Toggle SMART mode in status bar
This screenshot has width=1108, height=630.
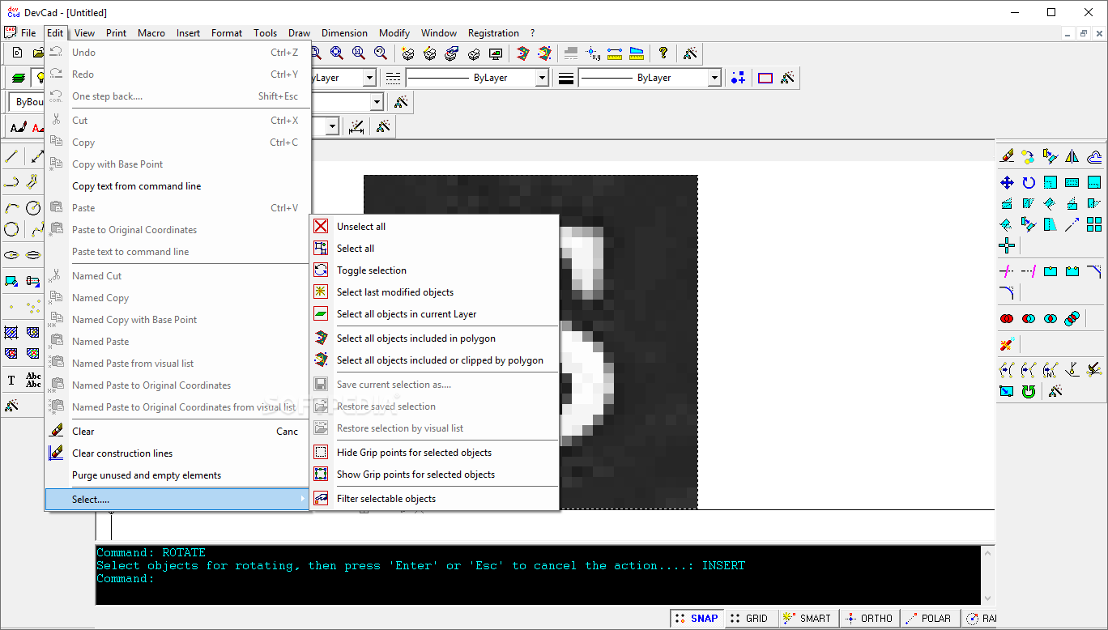pos(808,618)
